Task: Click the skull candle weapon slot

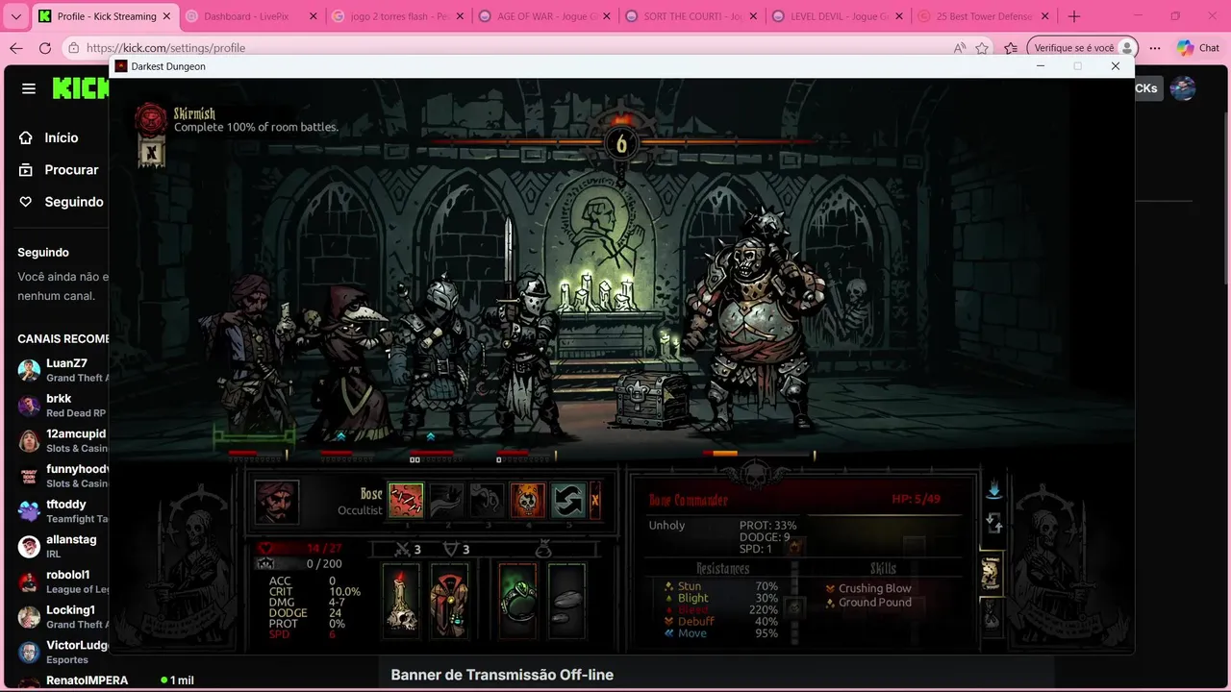Action: pyautogui.click(x=401, y=602)
